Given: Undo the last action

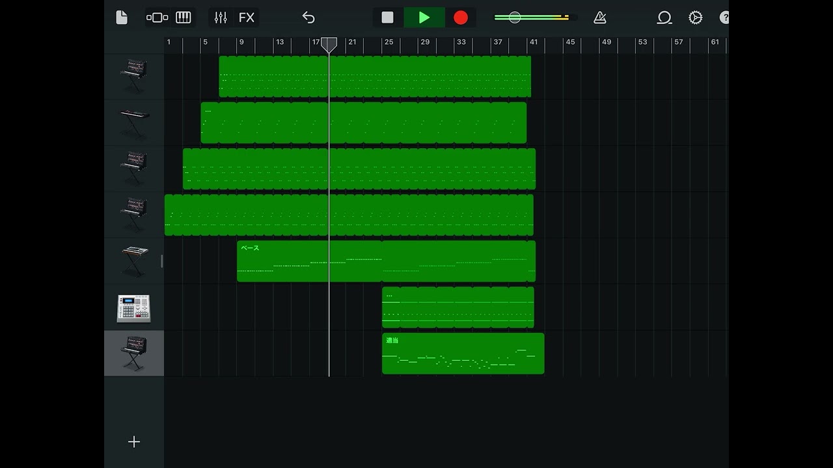Looking at the screenshot, I should pos(308,18).
